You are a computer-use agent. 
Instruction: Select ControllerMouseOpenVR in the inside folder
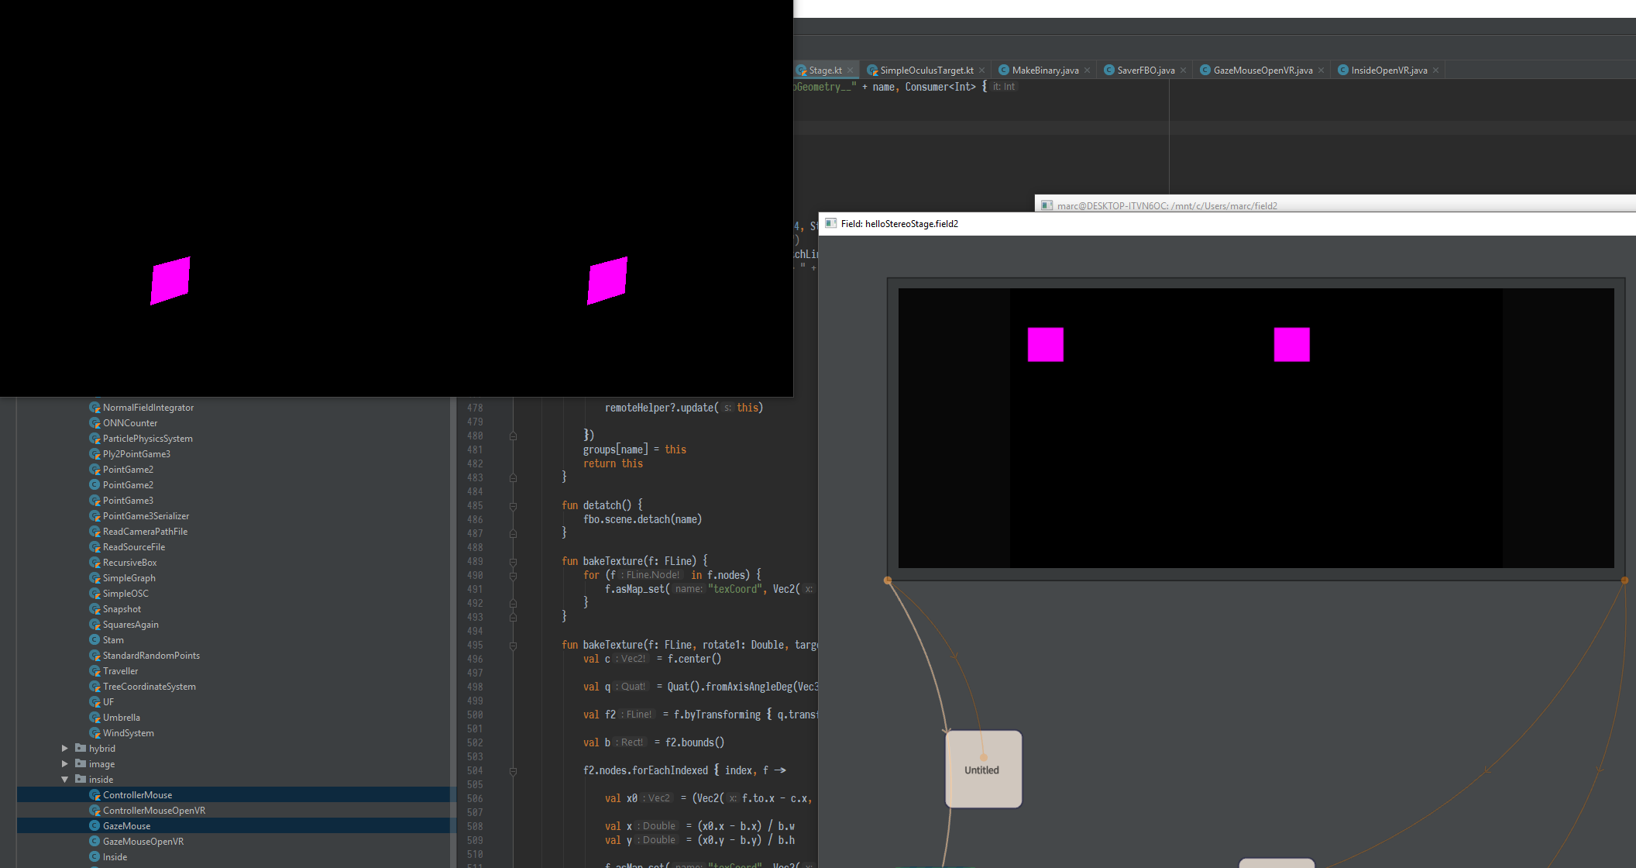(x=153, y=811)
